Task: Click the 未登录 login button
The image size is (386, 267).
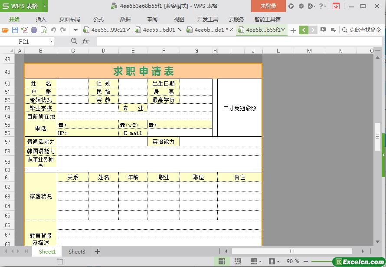Action: tap(268, 6)
